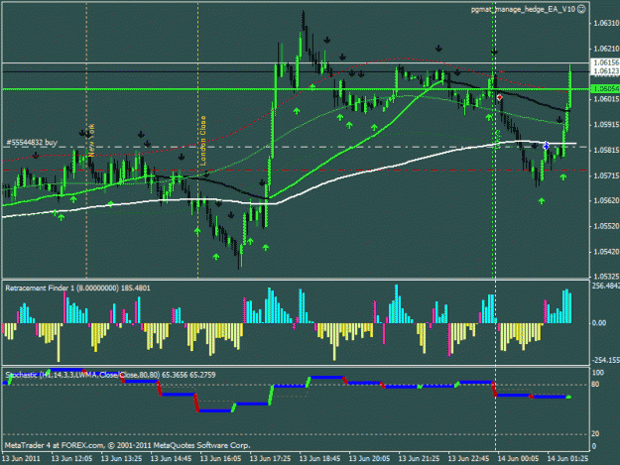Click the 13 Jun 16:05 time label
620x465 pixels.
click(x=220, y=458)
